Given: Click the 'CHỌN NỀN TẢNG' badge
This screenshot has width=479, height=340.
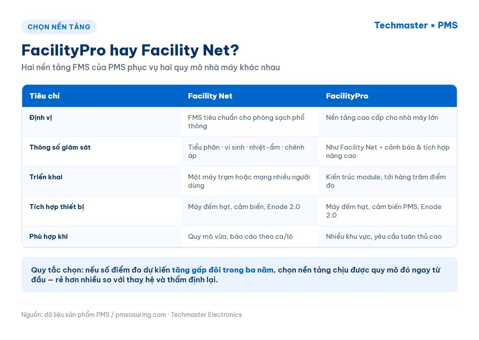Looking at the screenshot, I should [59, 27].
